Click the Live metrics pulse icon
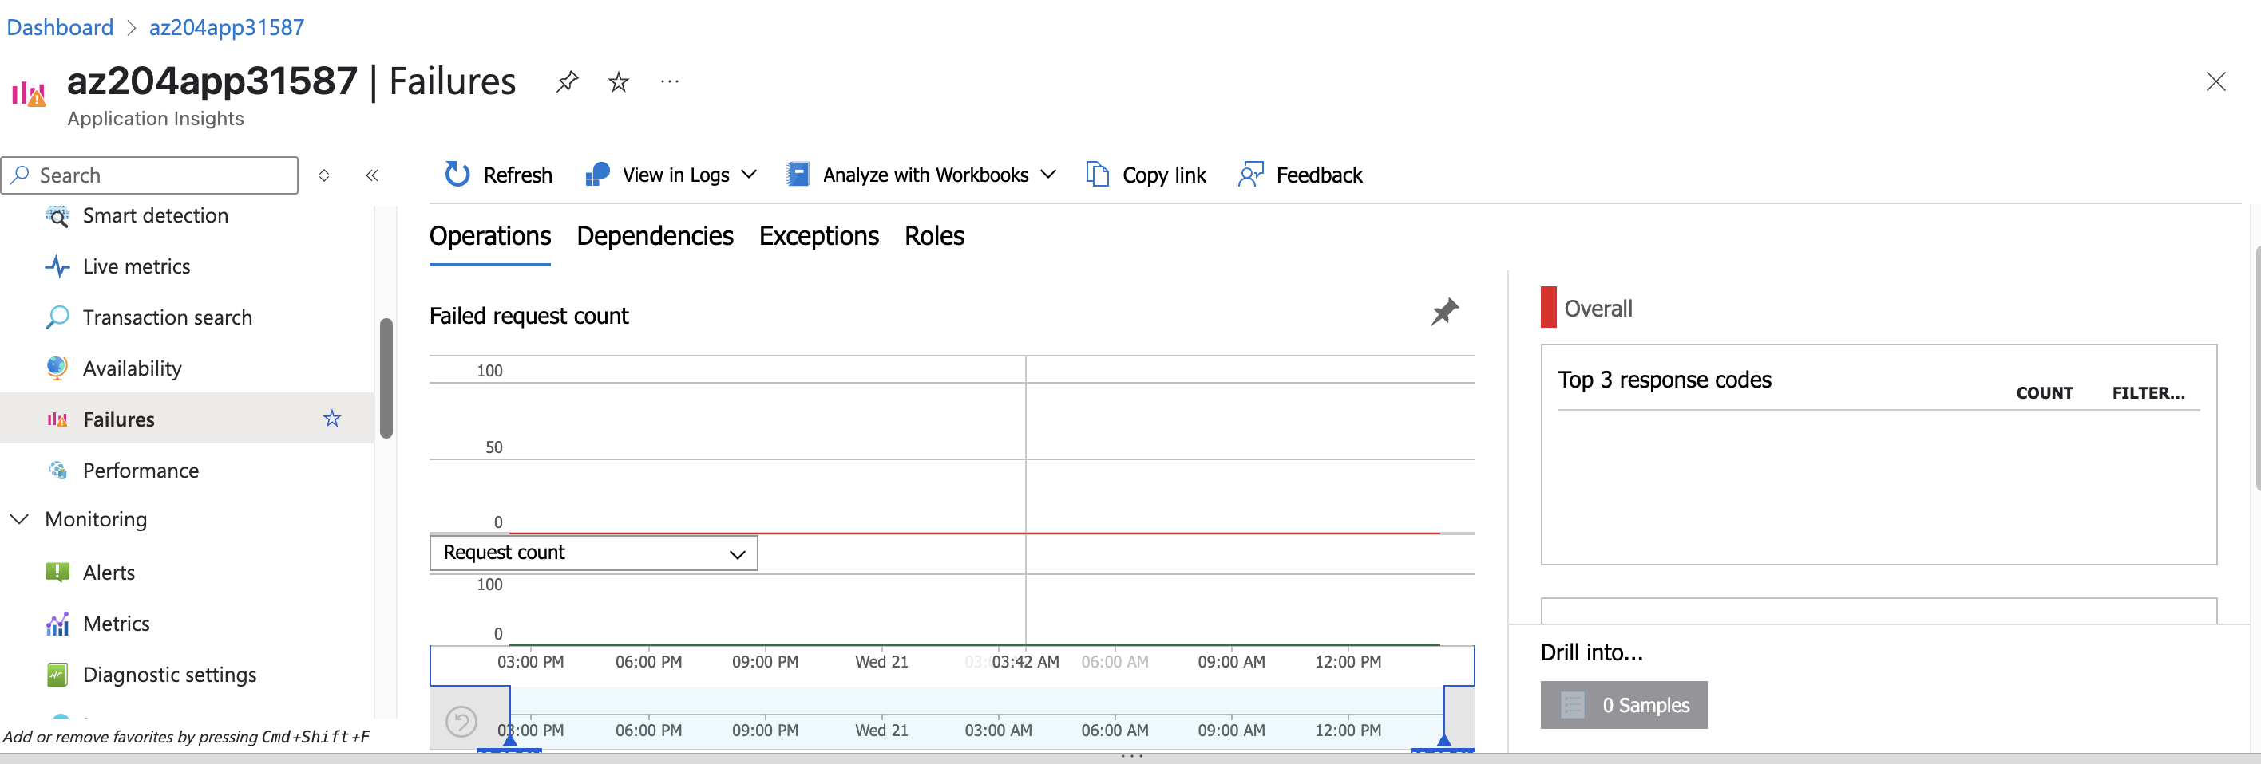The height and width of the screenshot is (764, 2261). pyautogui.click(x=57, y=266)
